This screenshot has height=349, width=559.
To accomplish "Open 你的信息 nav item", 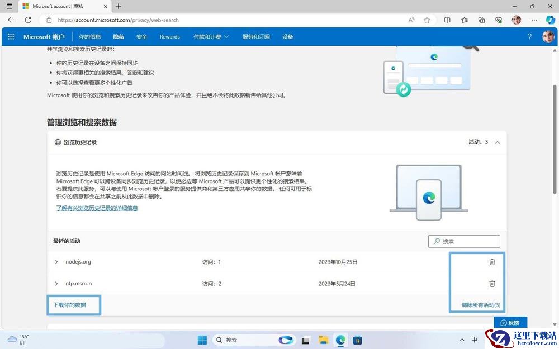I will coord(90,37).
